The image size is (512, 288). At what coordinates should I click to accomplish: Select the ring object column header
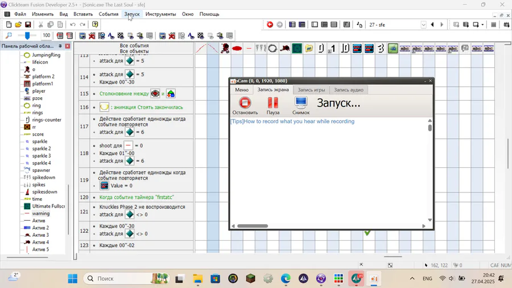point(272,48)
